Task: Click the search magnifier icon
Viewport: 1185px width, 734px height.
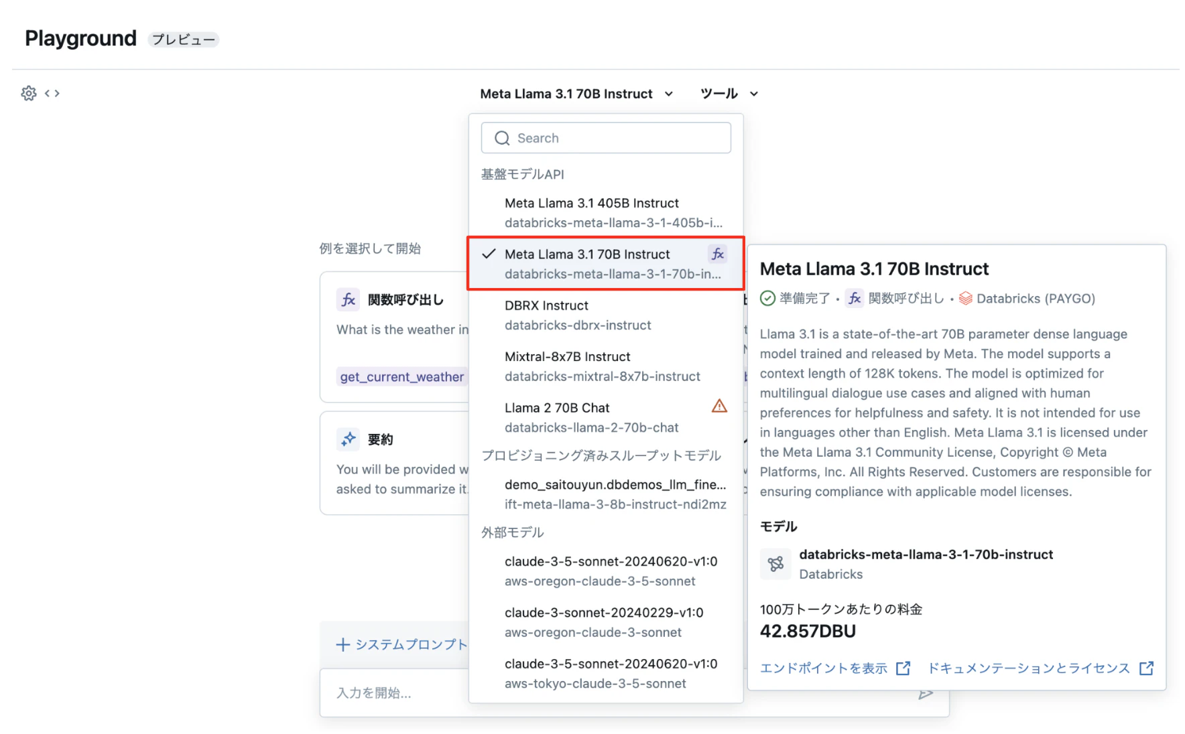Action: [x=502, y=138]
